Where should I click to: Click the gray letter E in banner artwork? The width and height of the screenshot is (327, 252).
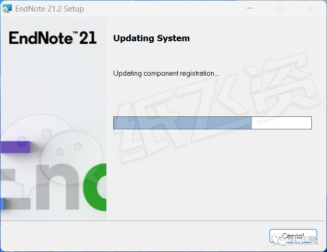pos(16,189)
